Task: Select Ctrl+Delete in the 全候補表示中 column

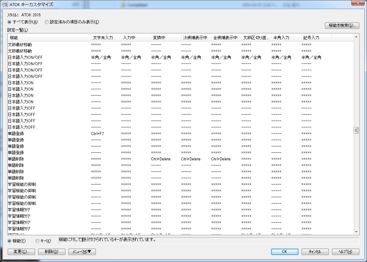Action: (221, 159)
